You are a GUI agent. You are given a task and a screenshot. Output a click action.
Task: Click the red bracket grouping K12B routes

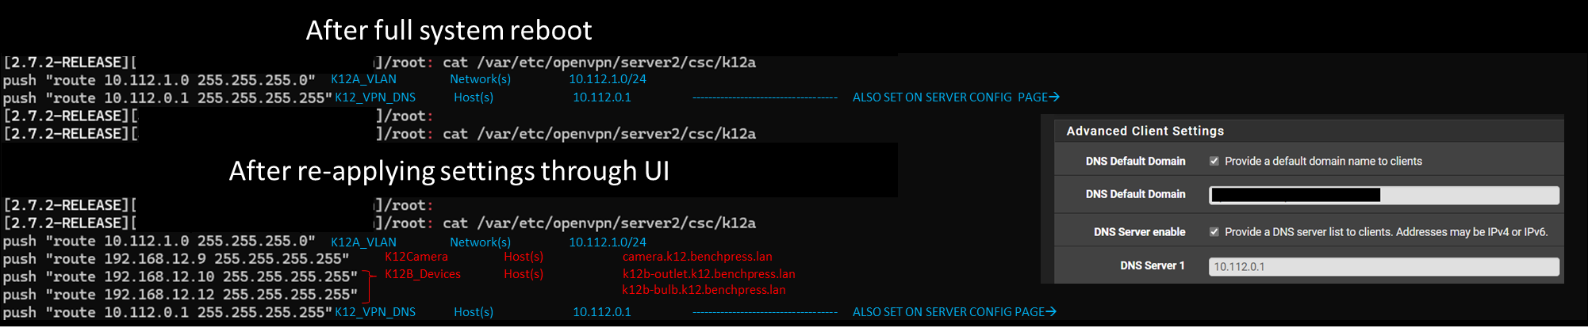369,286
